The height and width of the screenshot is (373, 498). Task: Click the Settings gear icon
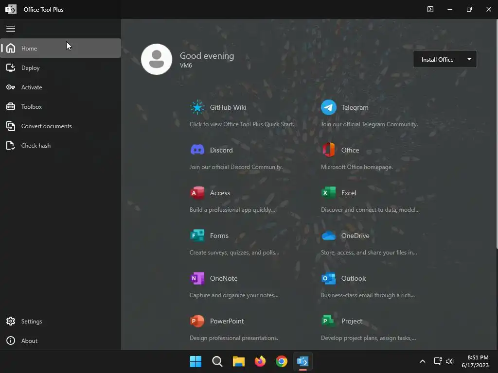point(11,322)
